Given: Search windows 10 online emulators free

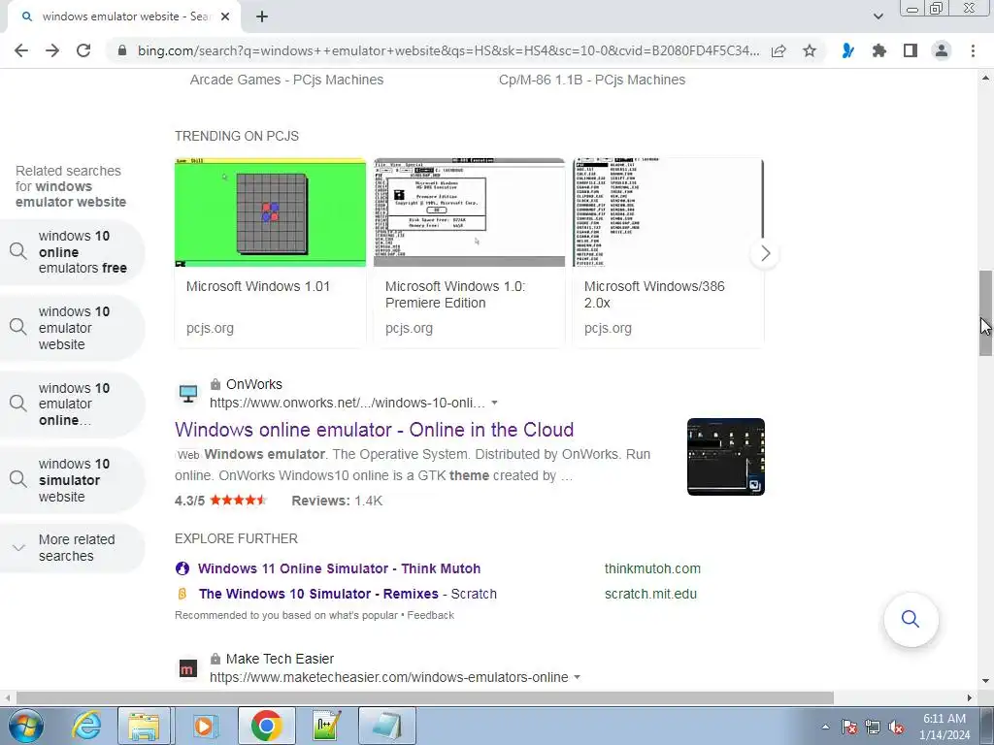Looking at the screenshot, I should point(72,252).
